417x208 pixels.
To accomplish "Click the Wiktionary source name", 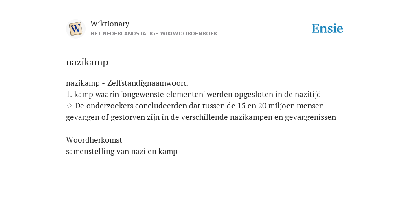I will tap(110, 24).
